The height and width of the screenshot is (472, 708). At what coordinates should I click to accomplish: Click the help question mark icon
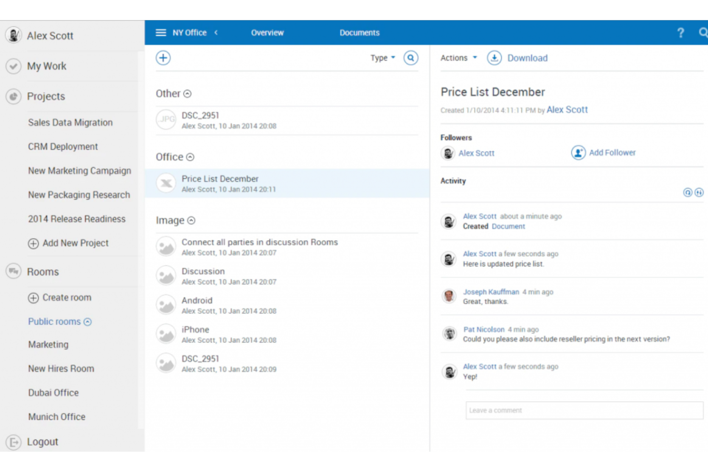pyautogui.click(x=680, y=33)
